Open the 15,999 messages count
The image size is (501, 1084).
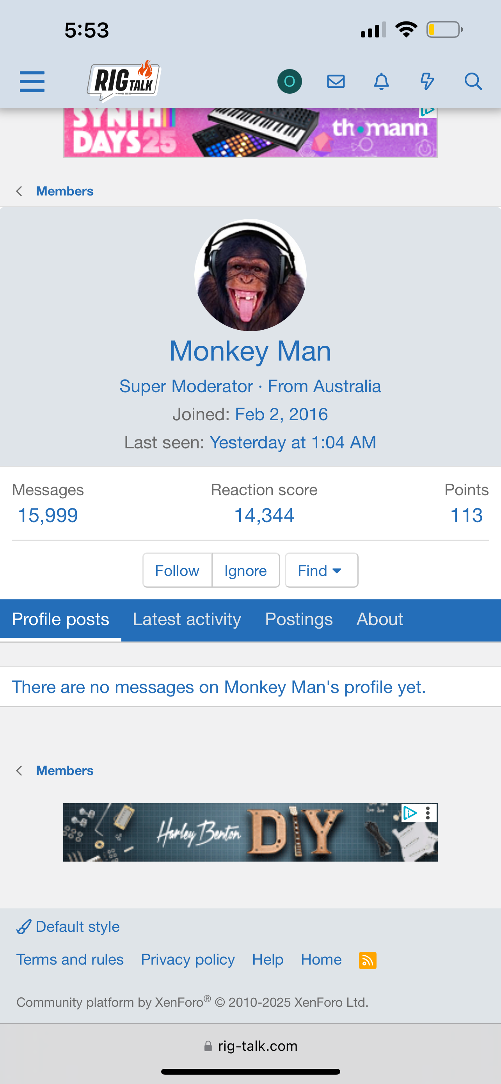pyautogui.click(x=48, y=515)
